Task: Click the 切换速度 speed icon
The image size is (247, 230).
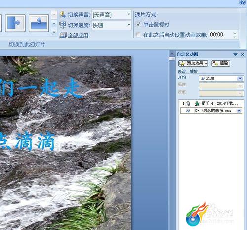Action: (63, 25)
